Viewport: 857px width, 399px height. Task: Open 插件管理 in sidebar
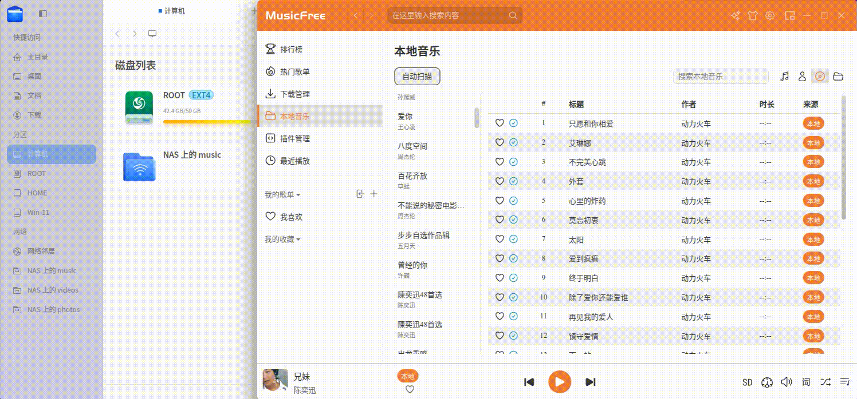[x=320, y=138]
